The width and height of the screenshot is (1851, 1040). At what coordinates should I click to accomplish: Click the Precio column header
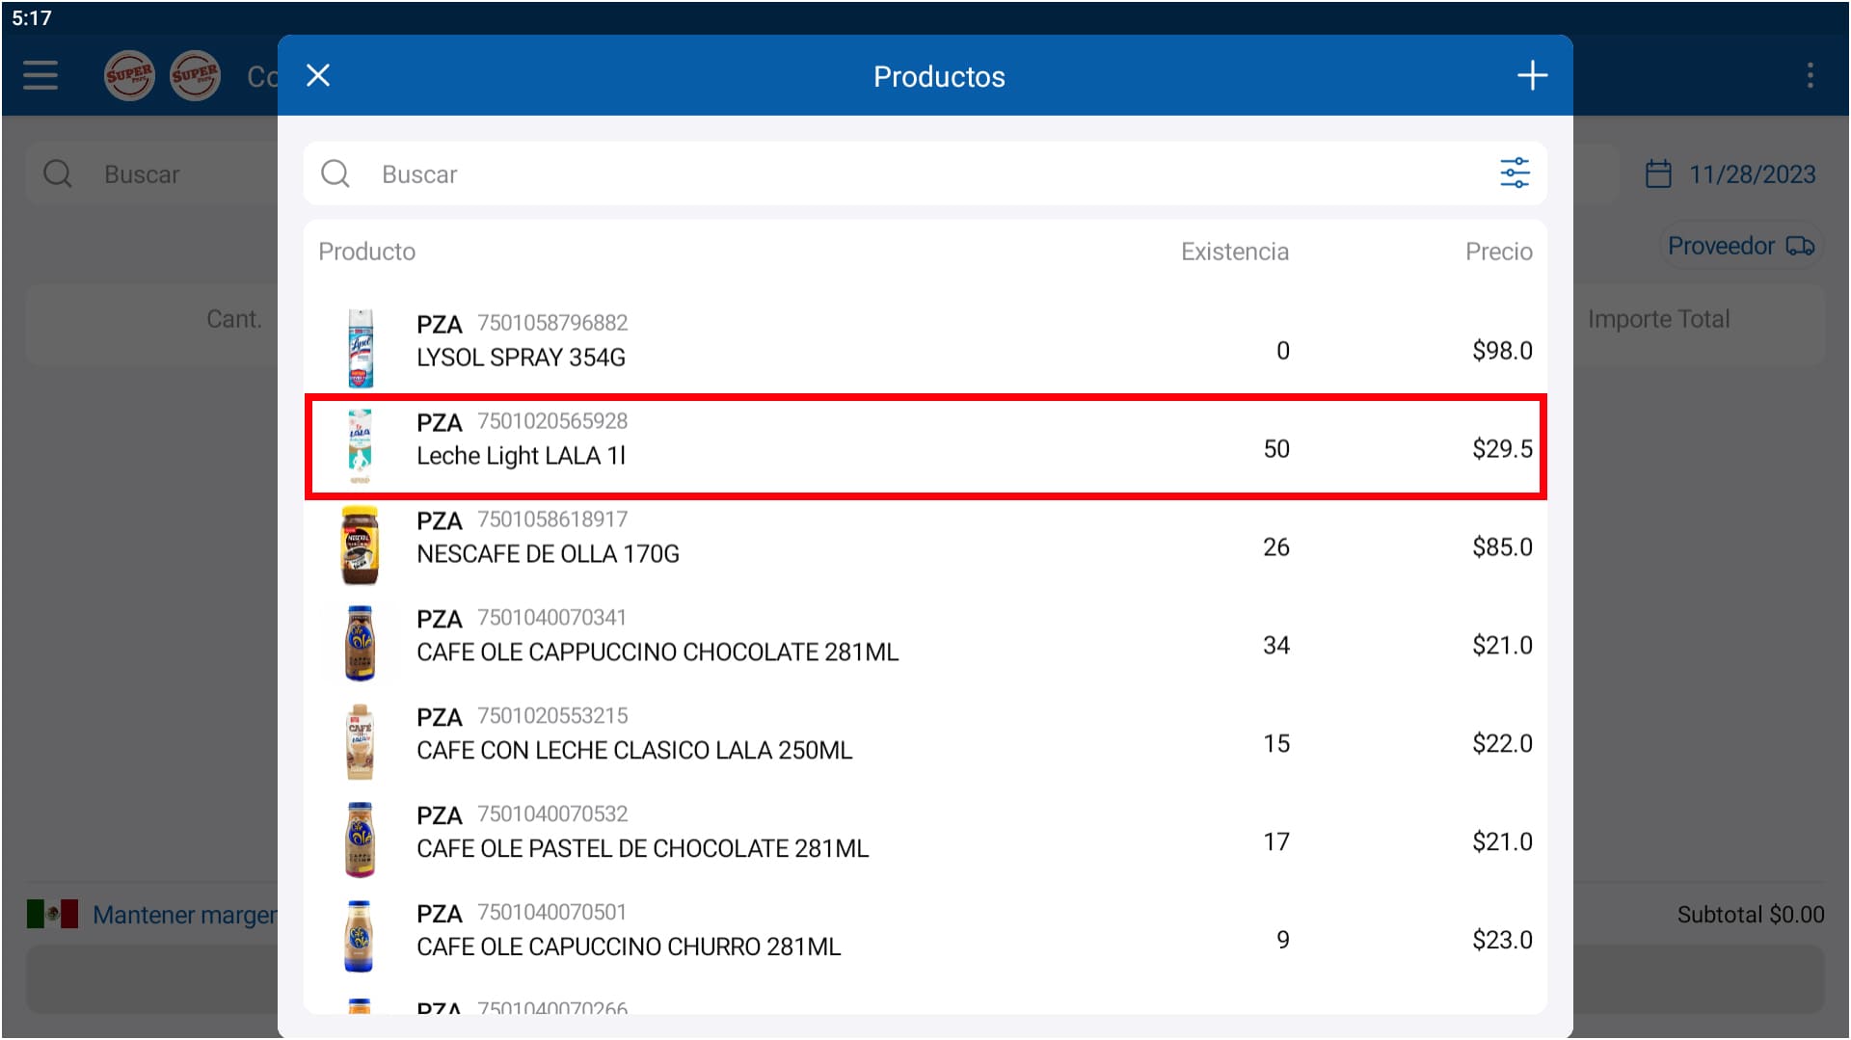click(x=1498, y=252)
